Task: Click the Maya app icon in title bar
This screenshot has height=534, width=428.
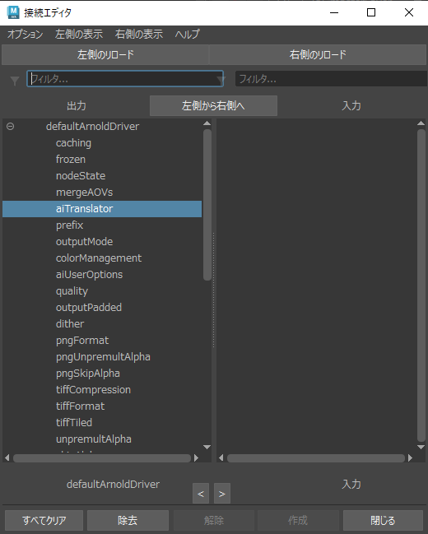Action: (x=13, y=12)
